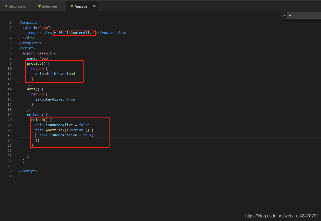Focus the find input containing "+="

(304, 15)
